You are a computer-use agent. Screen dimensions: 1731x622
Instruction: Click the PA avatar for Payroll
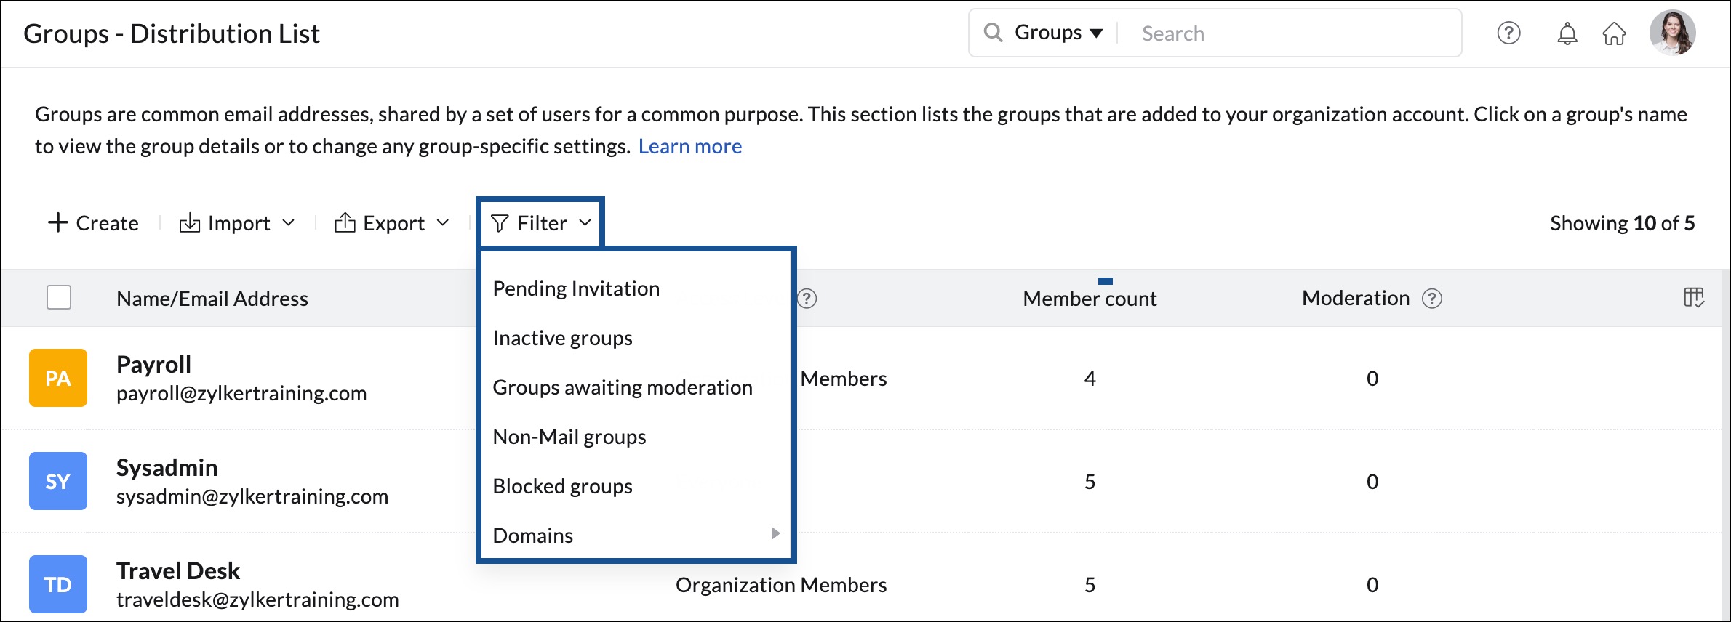coord(58,378)
